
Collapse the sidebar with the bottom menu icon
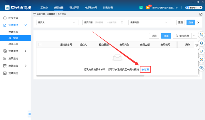point(29,114)
